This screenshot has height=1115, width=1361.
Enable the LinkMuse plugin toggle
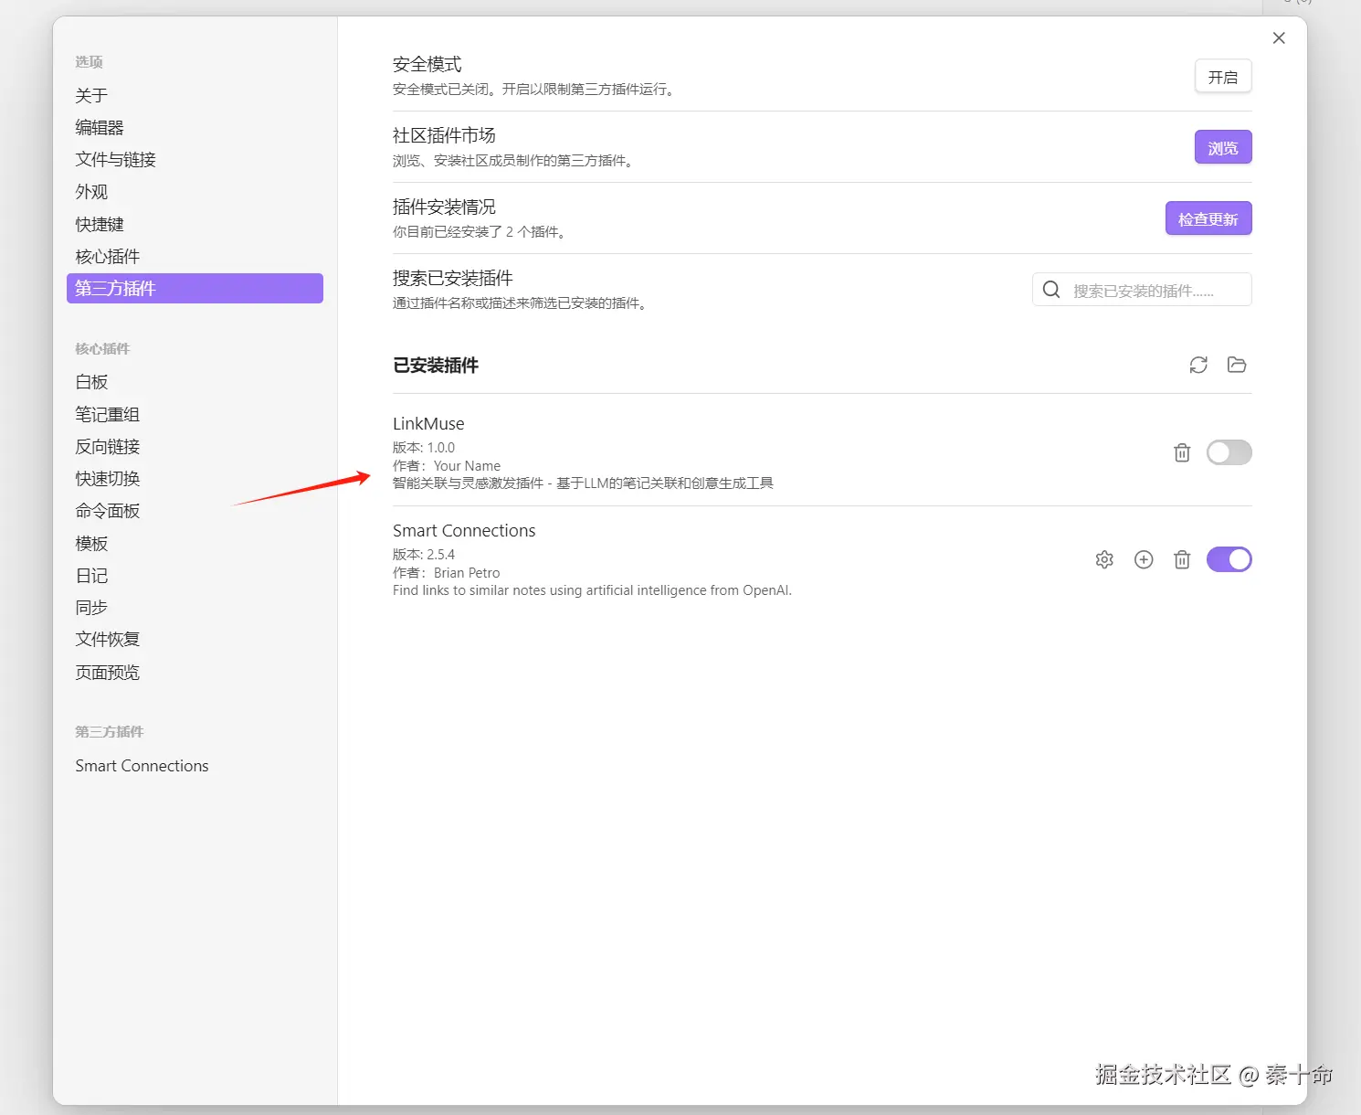point(1229,452)
